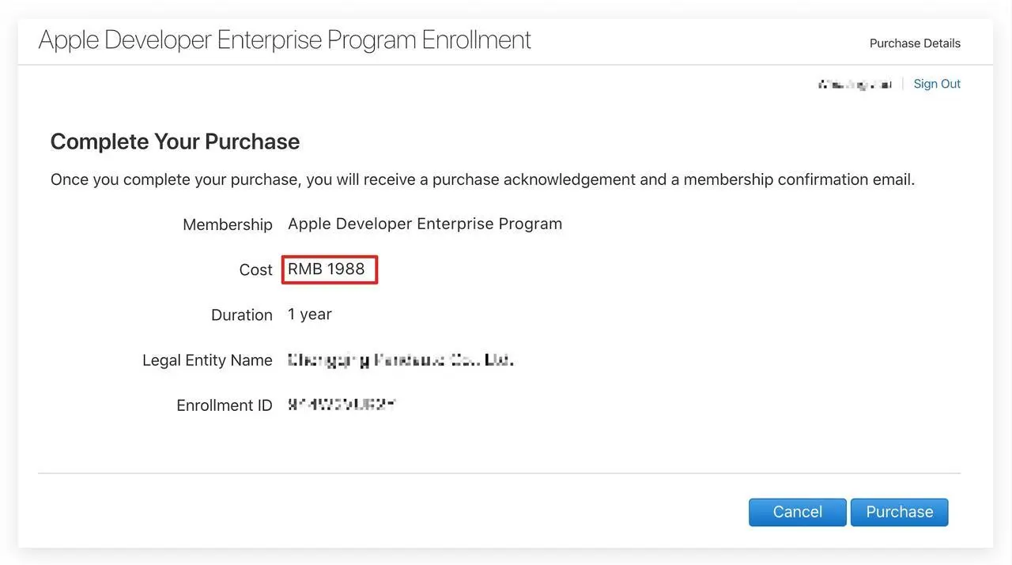Image resolution: width=1012 pixels, height=565 pixels.
Task: Click the blurred account name beside Sign Out
Action: pyautogui.click(x=855, y=84)
